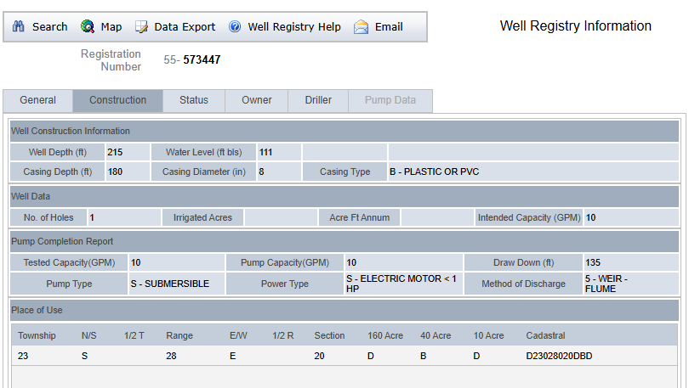Open the Search toolbar link
This screenshot has height=388, width=689.
tap(49, 26)
